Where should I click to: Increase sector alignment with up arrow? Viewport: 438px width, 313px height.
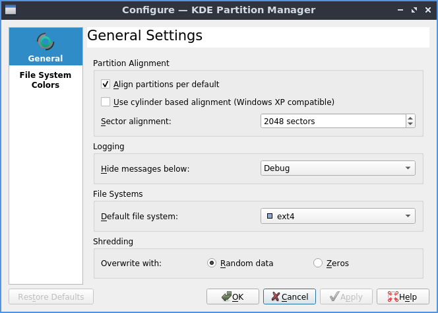(410, 118)
